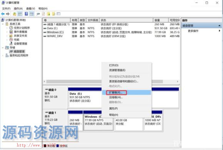Collapse the Storage (存储) tree node

[x=3, y=48]
